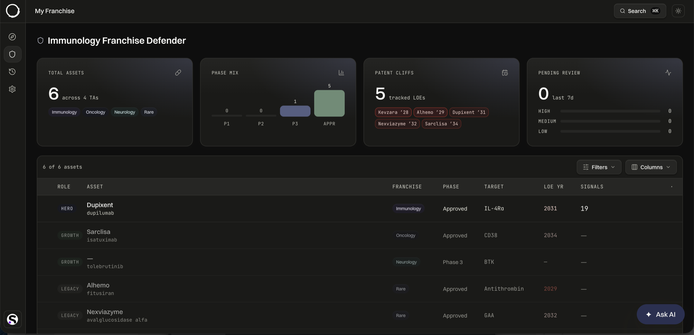Click the Sarclisa '34 patent cliff chip
694x335 pixels.
(x=441, y=124)
